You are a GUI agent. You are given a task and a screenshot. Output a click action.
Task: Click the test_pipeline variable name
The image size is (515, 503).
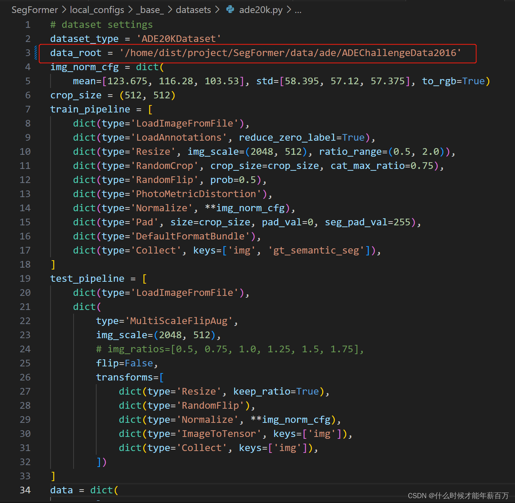(87, 279)
